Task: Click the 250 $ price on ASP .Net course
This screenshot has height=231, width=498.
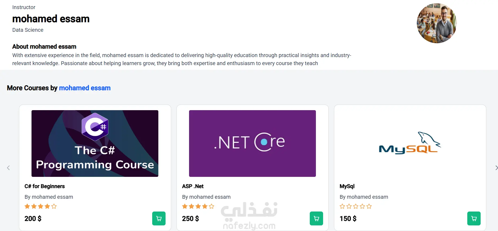Action: point(190,219)
